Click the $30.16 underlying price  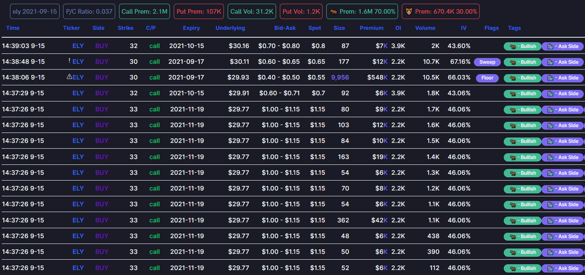239,46
